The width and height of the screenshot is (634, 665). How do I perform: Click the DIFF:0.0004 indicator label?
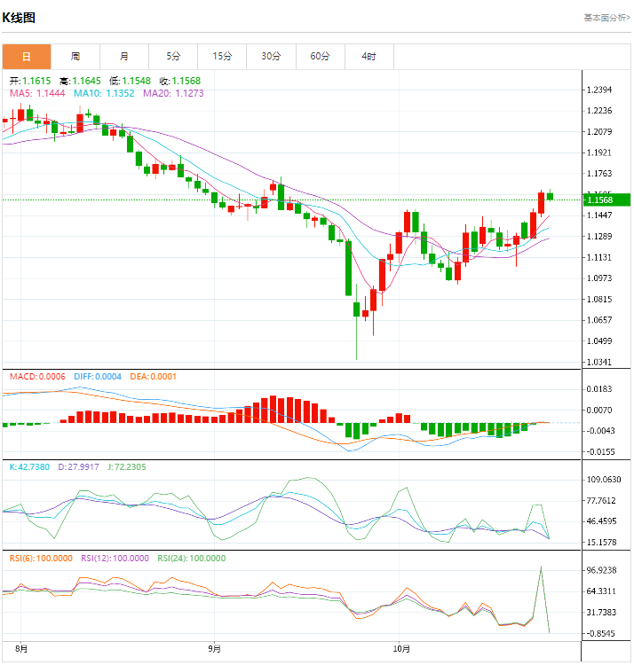click(x=98, y=377)
